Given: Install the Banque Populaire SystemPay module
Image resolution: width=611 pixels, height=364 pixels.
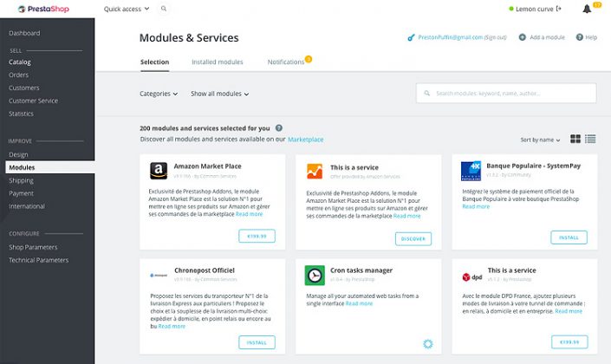Looking at the screenshot, I should coord(569,237).
